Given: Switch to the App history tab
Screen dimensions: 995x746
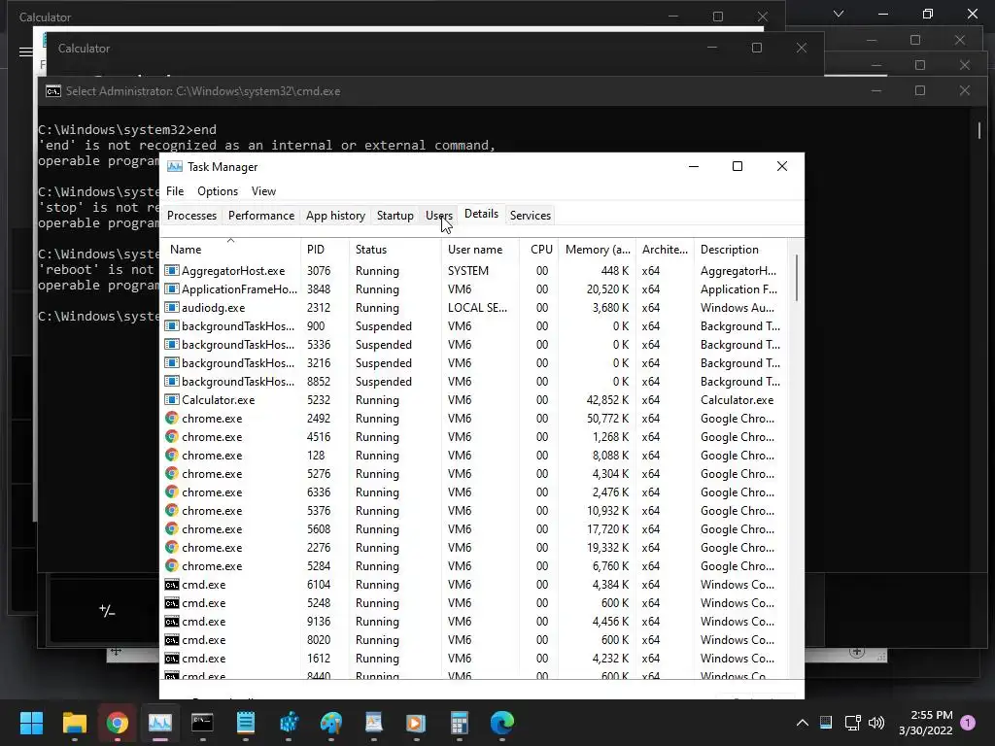Looking at the screenshot, I should tap(335, 215).
